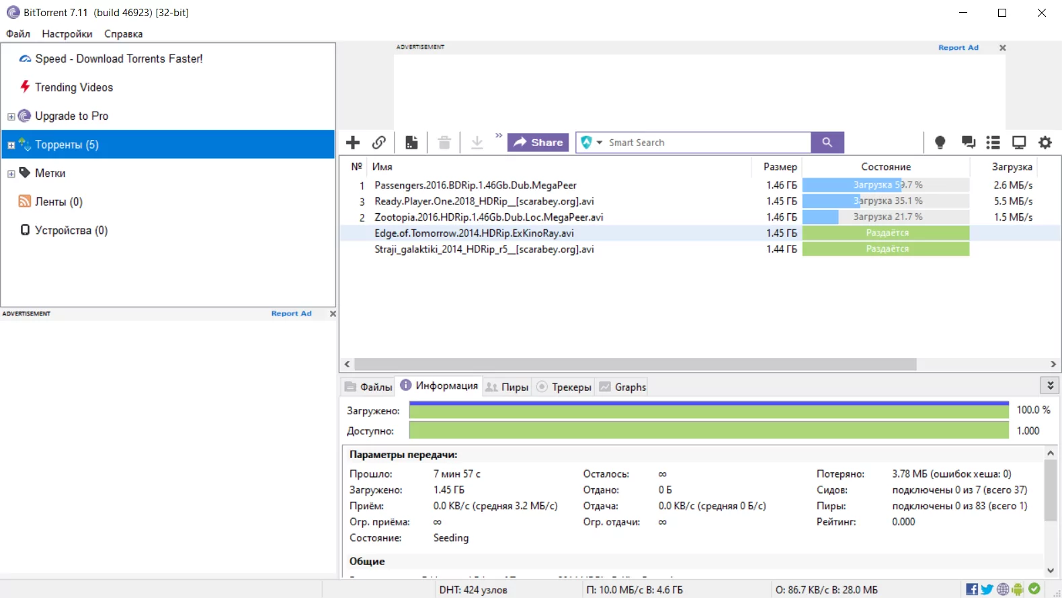Screen dimensions: 1062x598
Task: Click the device icon beside Устройства (0)
Action: pyautogui.click(x=25, y=230)
